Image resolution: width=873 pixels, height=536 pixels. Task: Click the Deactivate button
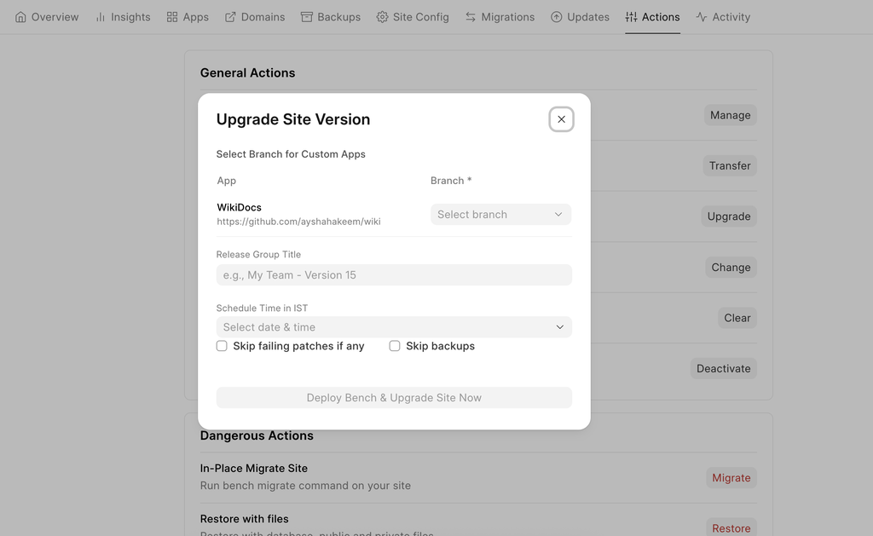[x=723, y=369]
